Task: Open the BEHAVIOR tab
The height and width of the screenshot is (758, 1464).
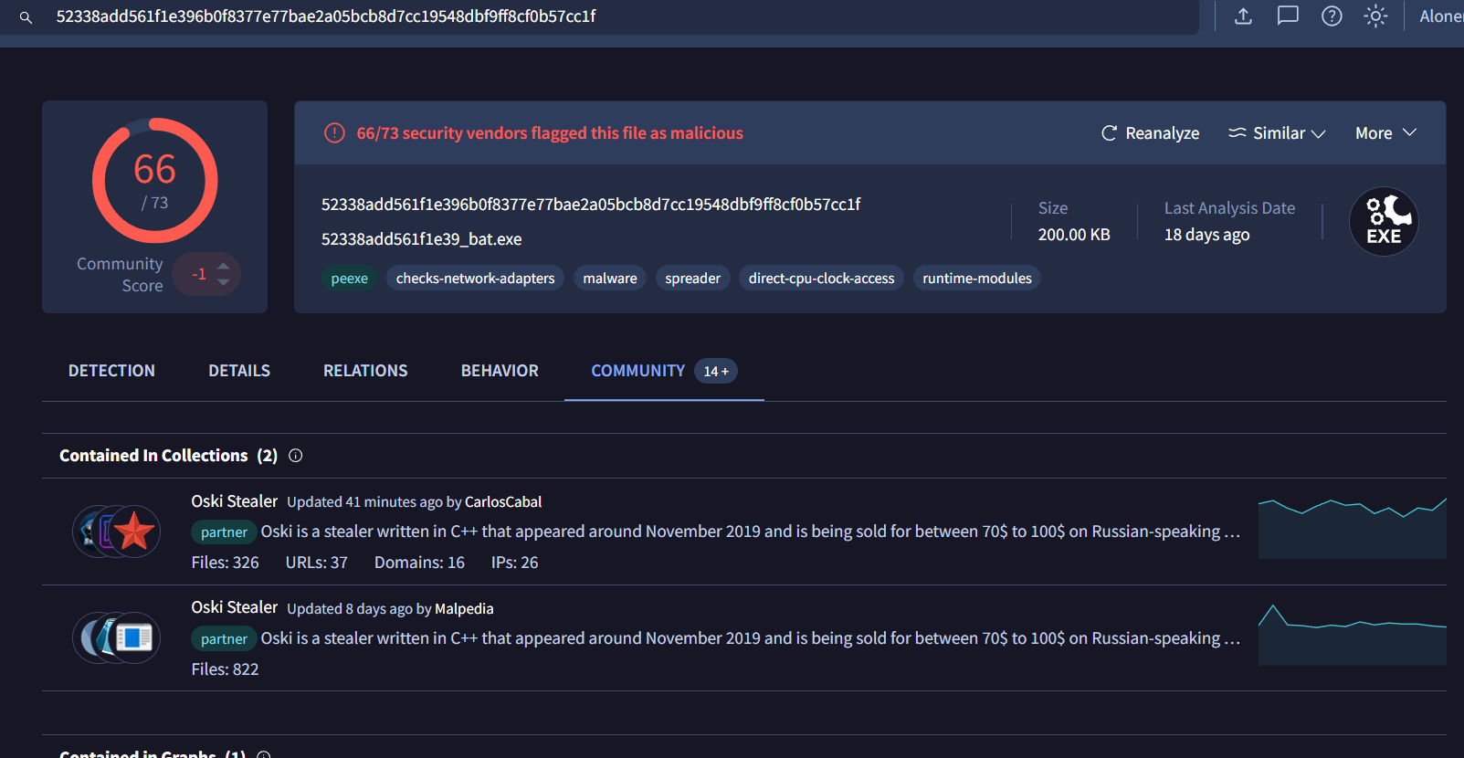Action: coord(500,371)
